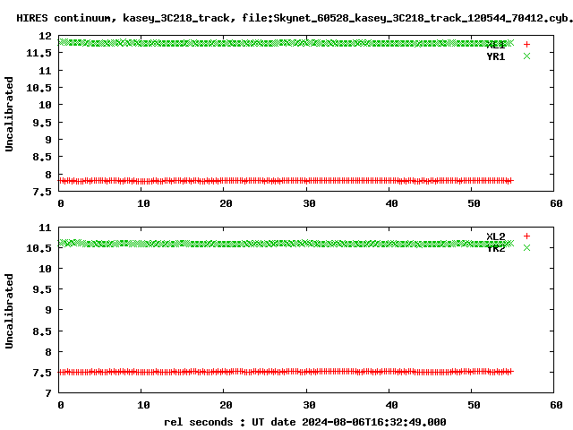Click the x-axis 20 tick of bottom plot
This screenshot has height=430, width=573.
(x=226, y=405)
